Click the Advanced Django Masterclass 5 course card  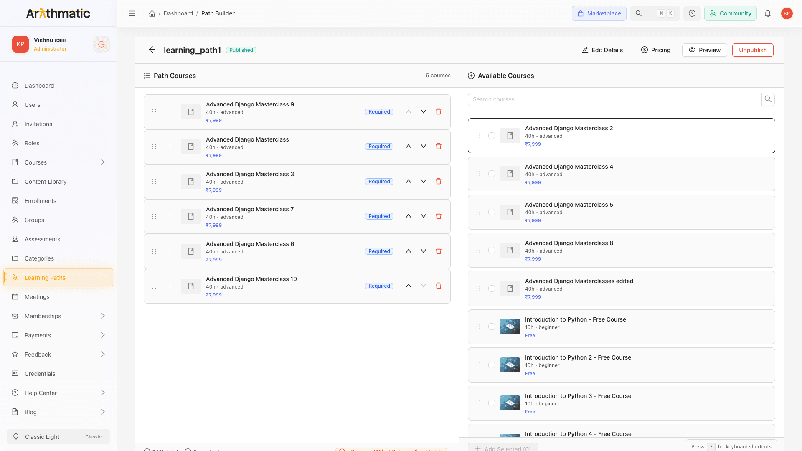[621, 212]
